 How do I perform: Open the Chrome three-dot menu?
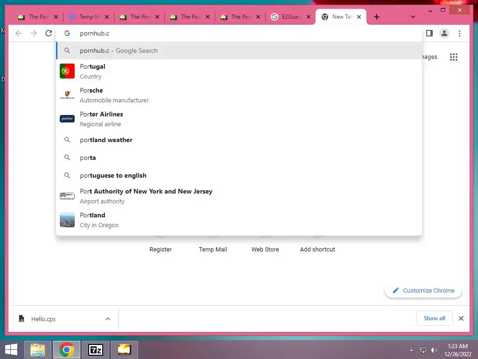(x=459, y=33)
